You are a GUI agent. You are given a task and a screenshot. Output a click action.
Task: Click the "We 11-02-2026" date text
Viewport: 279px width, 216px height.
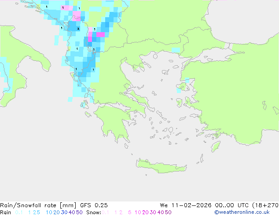pyautogui.click(x=186, y=205)
